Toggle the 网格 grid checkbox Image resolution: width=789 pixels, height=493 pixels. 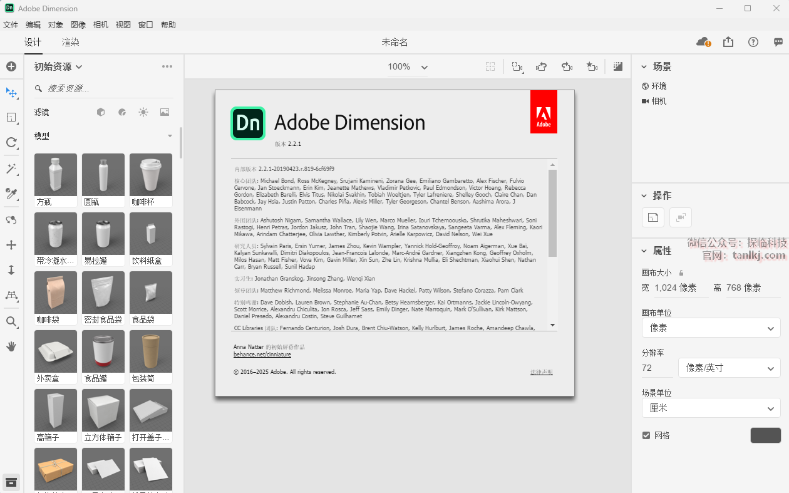click(646, 435)
